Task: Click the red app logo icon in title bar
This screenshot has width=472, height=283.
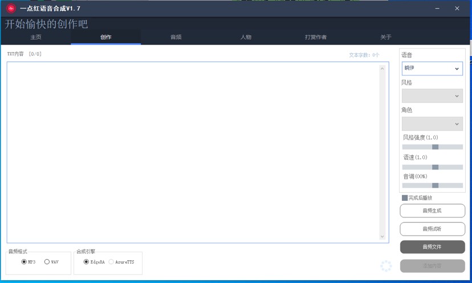Action: tap(10, 9)
